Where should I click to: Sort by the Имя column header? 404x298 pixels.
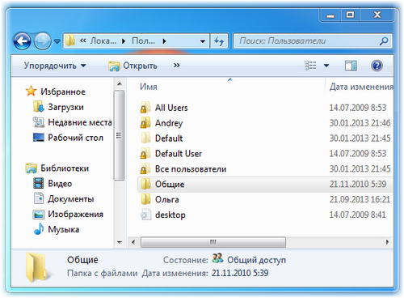[149, 87]
